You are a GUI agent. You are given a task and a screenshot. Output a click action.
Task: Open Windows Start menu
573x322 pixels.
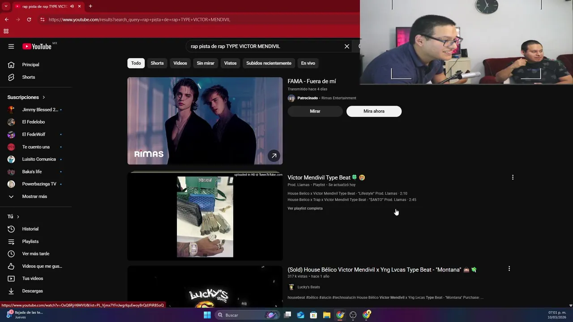207,315
